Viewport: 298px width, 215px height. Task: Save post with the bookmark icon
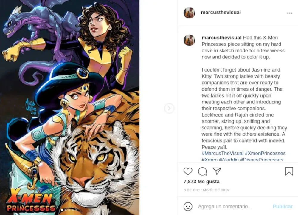(289, 171)
